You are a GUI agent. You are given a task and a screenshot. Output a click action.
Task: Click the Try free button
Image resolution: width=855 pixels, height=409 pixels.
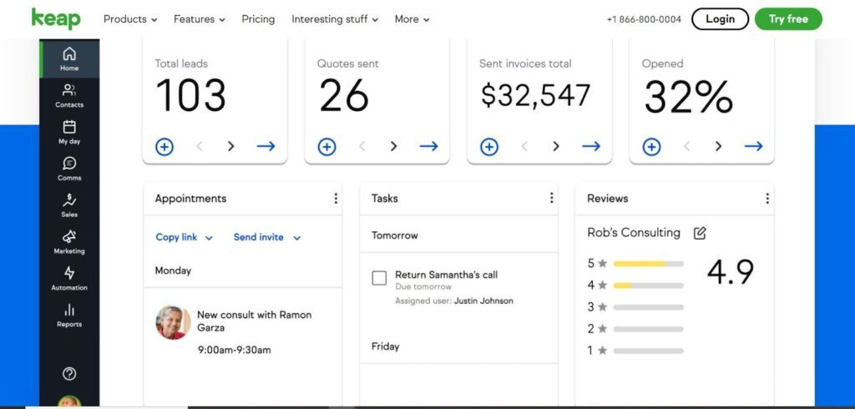point(787,18)
